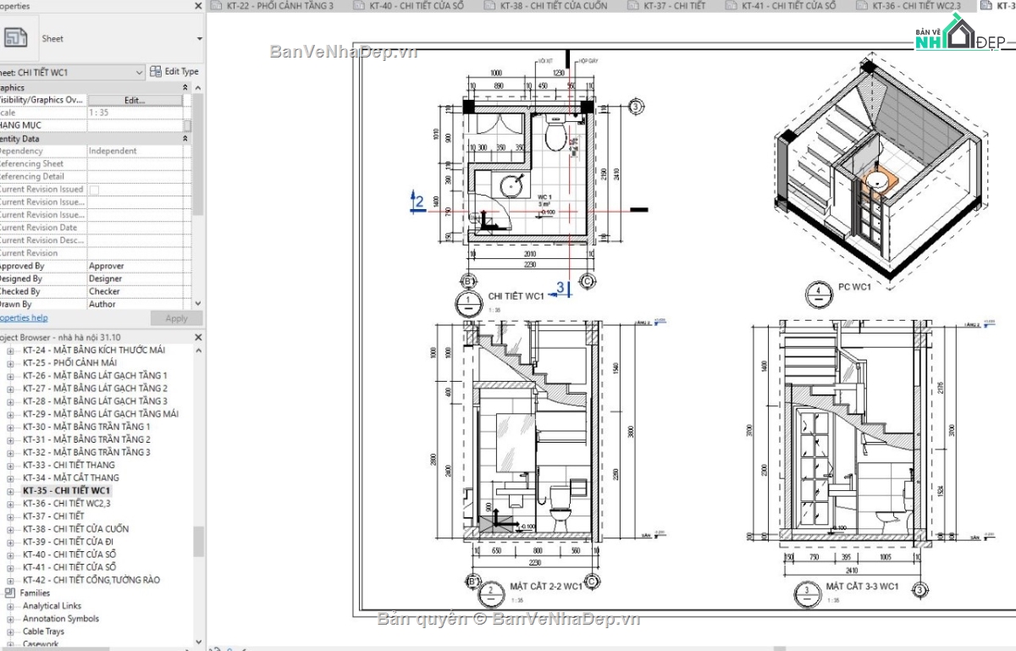Screen dimensions: 1016x651
Task: Click the 'MẶT CẮT 3-3 WC1' view title
Action: [x=863, y=587]
